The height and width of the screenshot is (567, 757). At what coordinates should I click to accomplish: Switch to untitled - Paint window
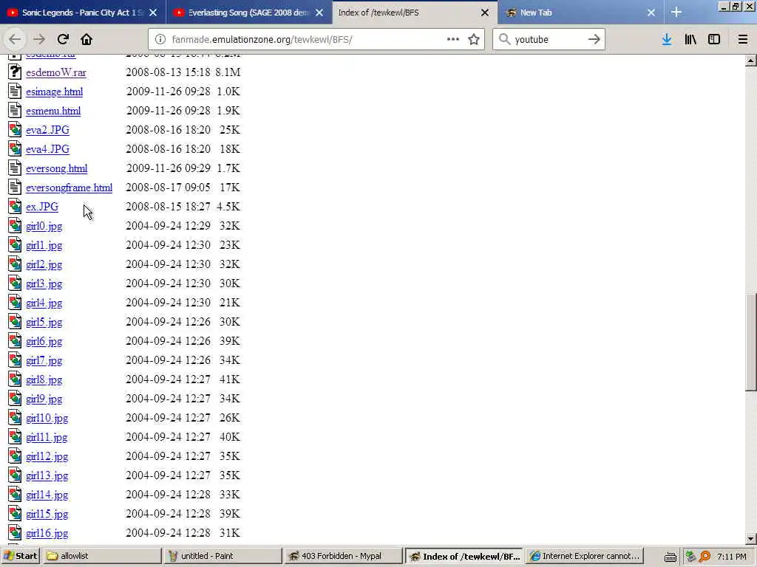coord(223,556)
